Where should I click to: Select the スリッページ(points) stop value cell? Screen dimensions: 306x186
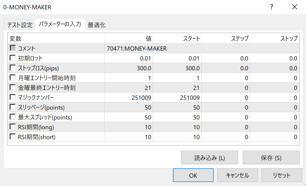click(x=274, y=107)
